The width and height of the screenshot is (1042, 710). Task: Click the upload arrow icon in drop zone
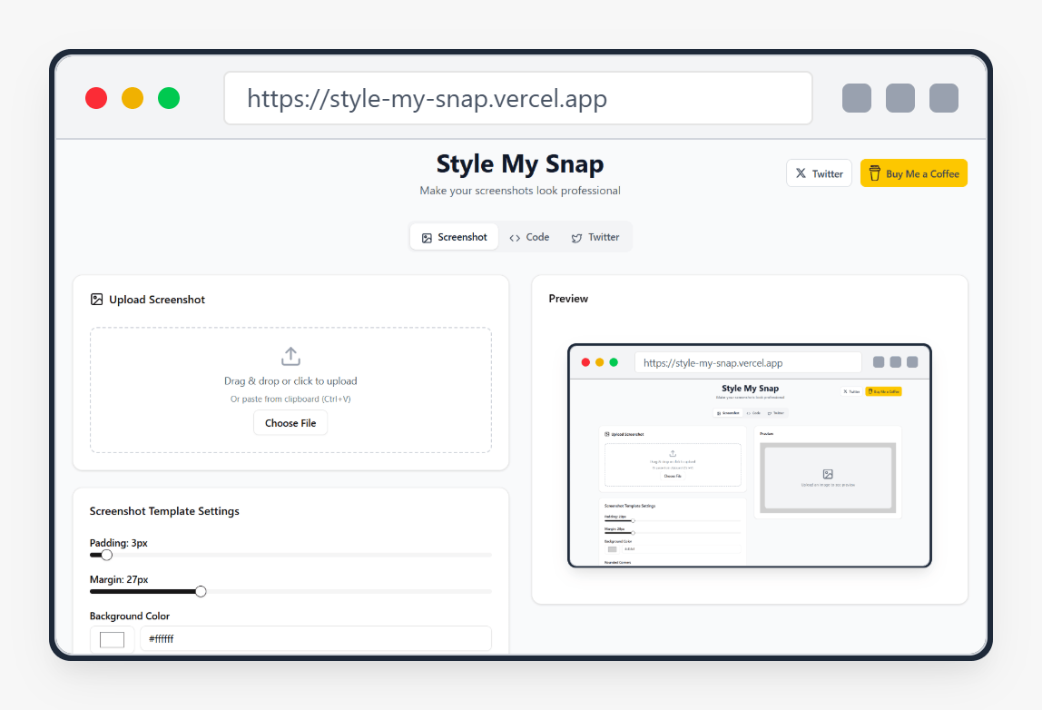pyautogui.click(x=290, y=356)
